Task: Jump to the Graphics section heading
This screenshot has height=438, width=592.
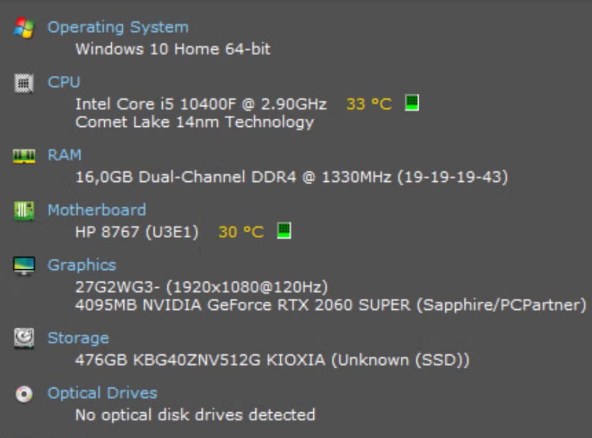Action: click(81, 265)
